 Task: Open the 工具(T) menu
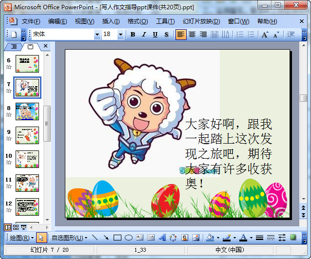(x=165, y=21)
